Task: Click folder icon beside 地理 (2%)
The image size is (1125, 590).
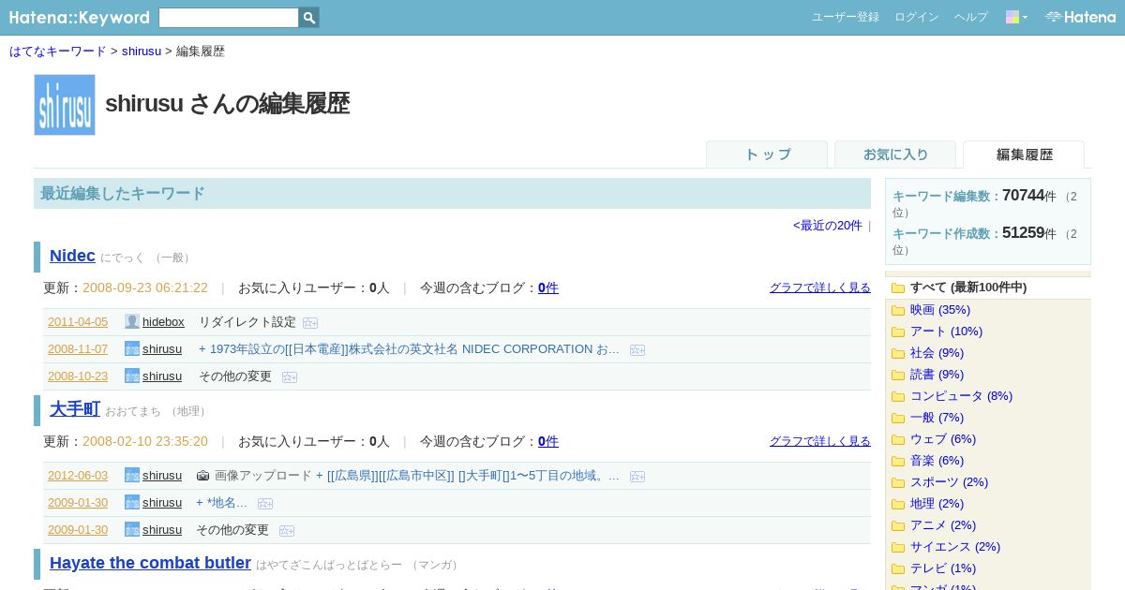Action: (898, 504)
